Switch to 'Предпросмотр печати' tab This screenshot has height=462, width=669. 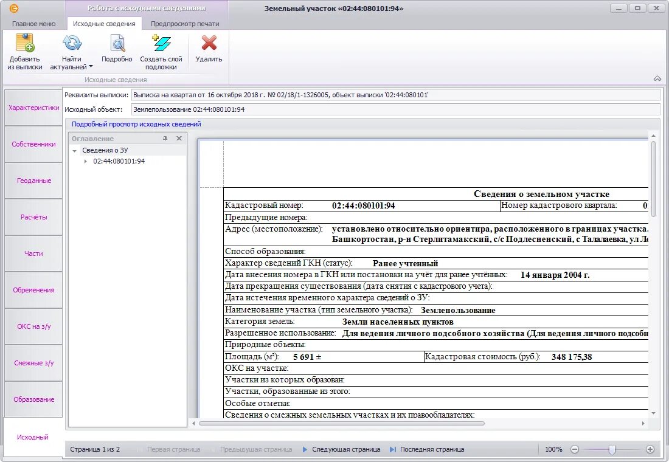click(185, 24)
